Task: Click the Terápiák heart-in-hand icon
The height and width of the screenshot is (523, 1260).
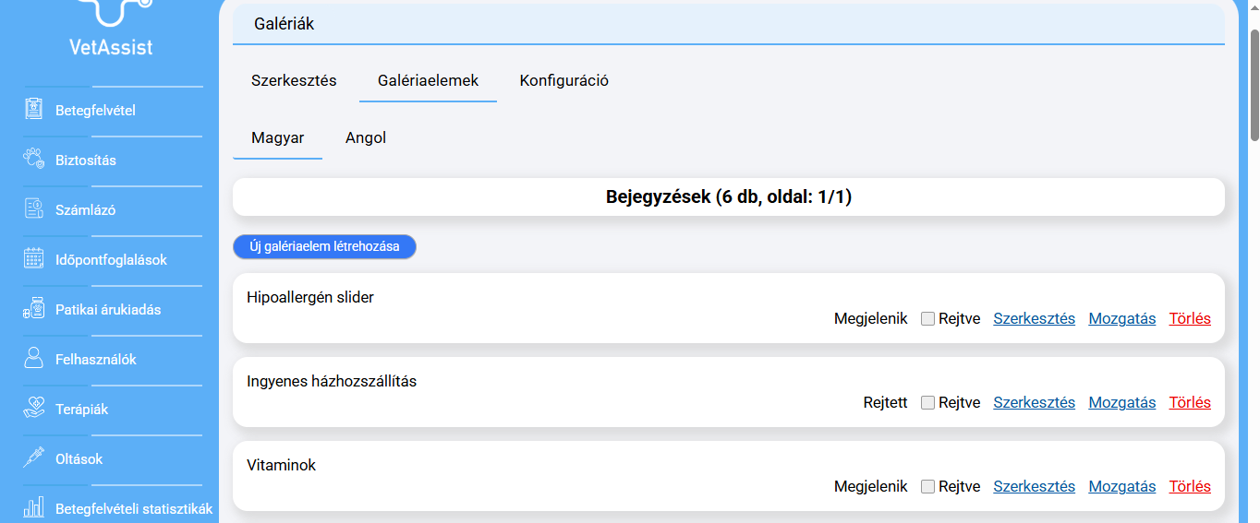Action: [34, 409]
